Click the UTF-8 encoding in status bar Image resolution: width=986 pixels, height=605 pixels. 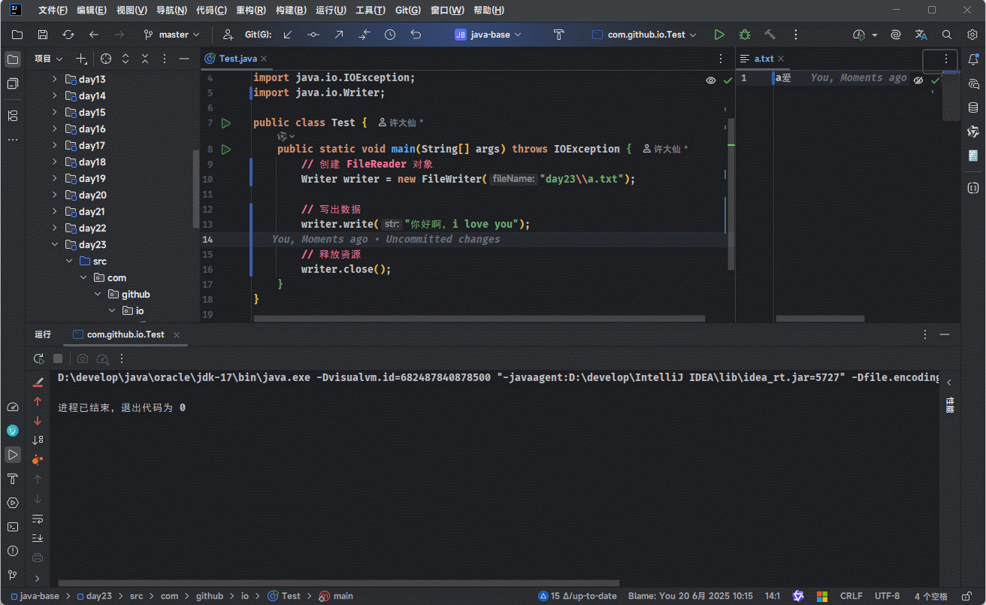[887, 596]
